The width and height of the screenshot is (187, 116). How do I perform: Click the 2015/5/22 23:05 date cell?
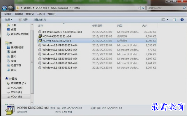coord(102,68)
